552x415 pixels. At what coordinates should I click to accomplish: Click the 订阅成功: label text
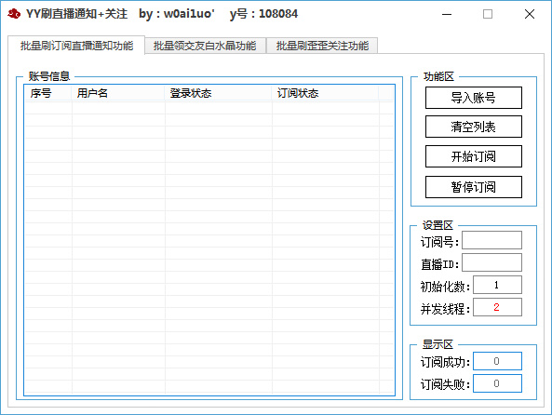[x=445, y=362]
